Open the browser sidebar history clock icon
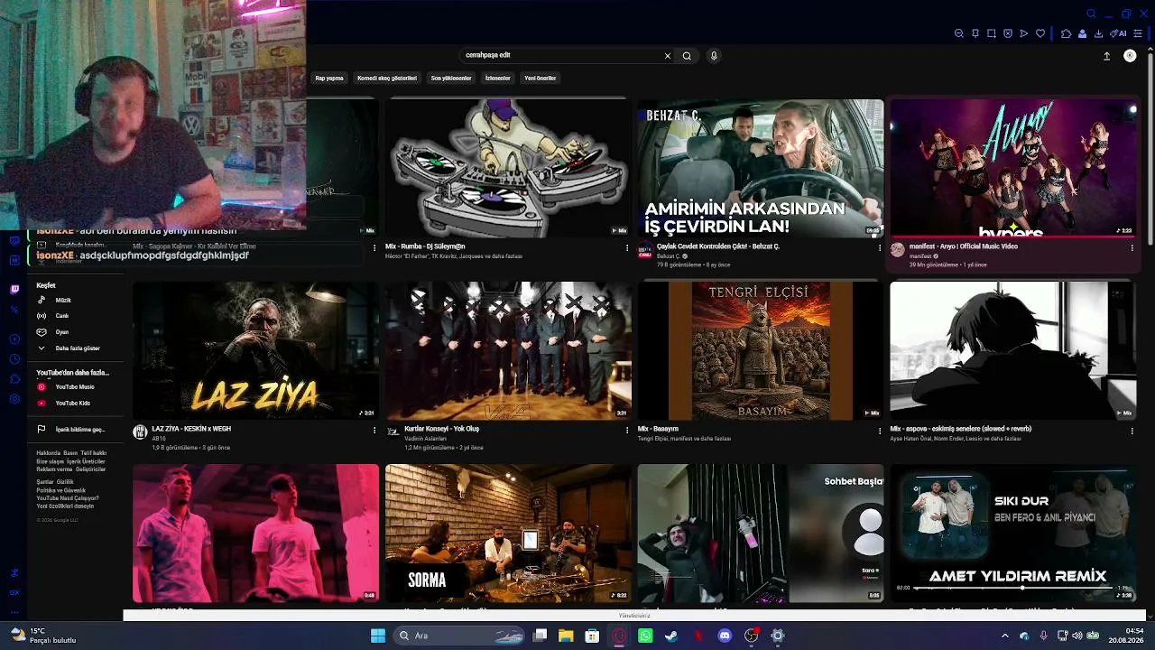Viewport: 1155px width, 650px height. coord(14,359)
